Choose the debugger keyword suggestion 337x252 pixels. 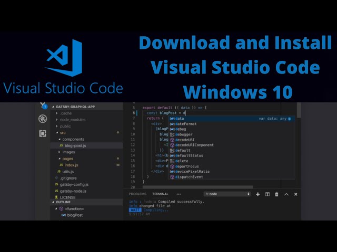(x=232, y=134)
